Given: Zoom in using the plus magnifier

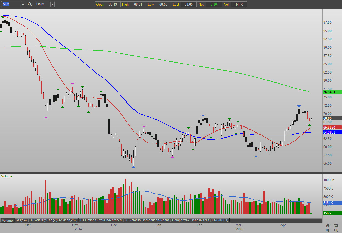Looking at the screenshot, I should [x=328, y=230].
